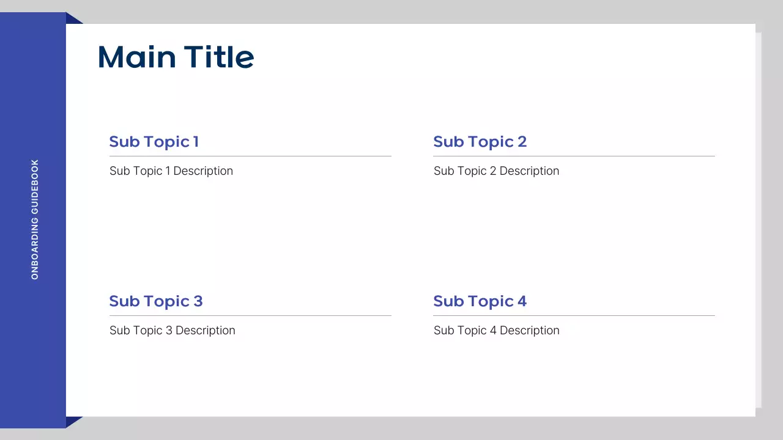Click the Sub Topic 4 Description text

[x=496, y=331]
